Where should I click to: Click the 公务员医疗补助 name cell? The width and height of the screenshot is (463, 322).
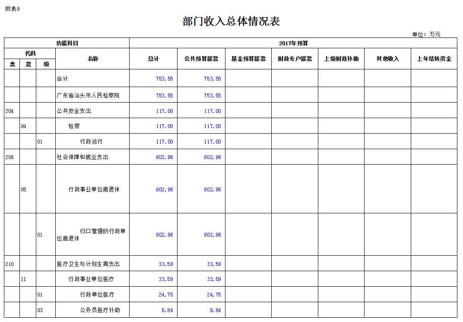point(100,310)
